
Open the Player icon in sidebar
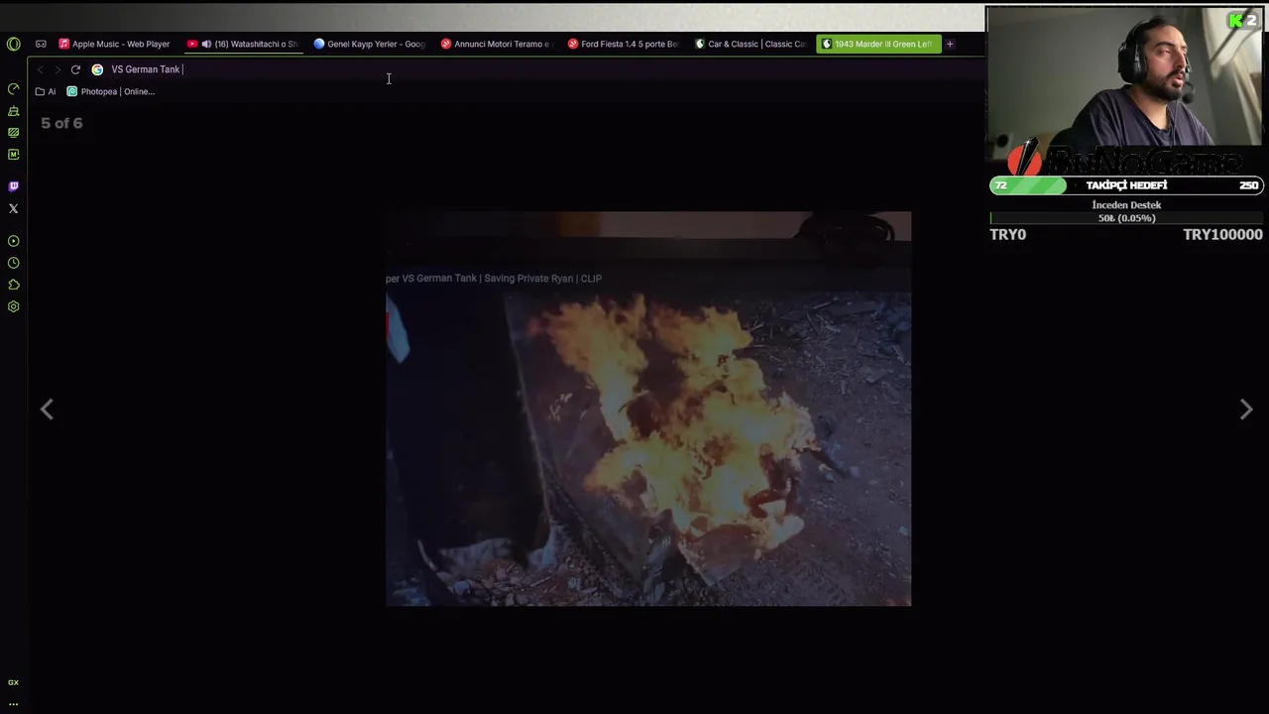(x=13, y=241)
